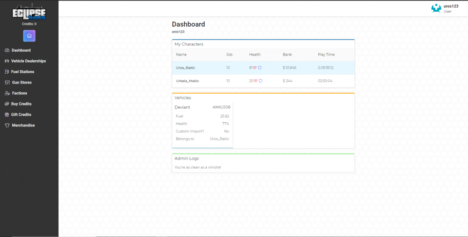This screenshot has width=468, height=237.
Task: Click play time 2.09:35:12
Action: (326, 68)
